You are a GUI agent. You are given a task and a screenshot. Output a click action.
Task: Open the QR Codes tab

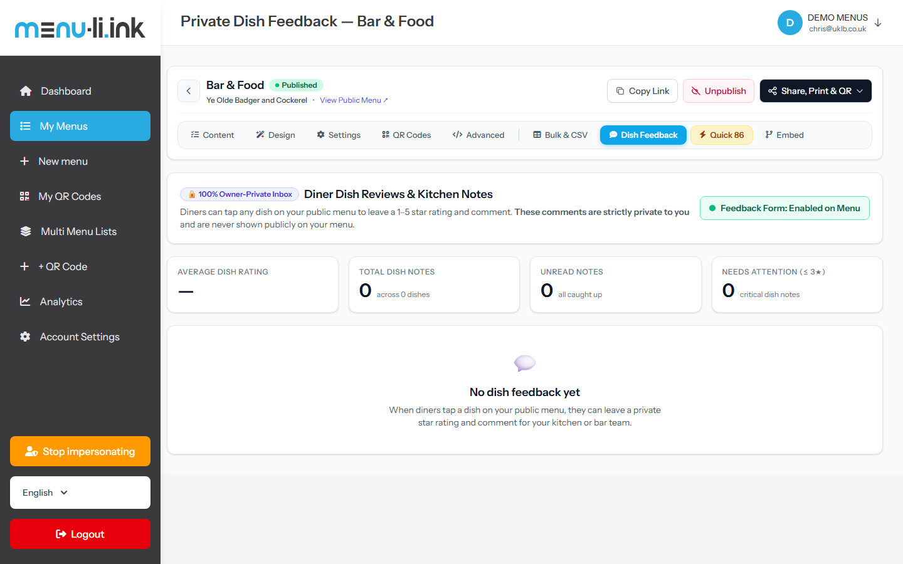tap(406, 135)
